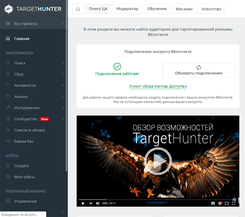Click Лимит сбора постов: Доступен link
The height and width of the screenshot is (217, 245).
[x=158, y=86]
